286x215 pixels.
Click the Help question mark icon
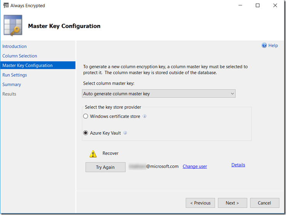point(264,45)
